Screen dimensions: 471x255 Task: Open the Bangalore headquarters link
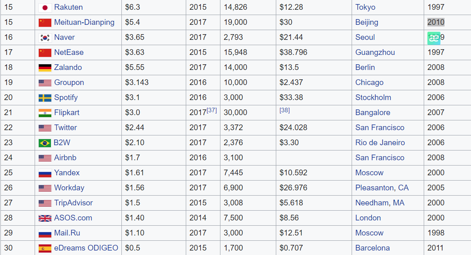click(x=372, y=113)
